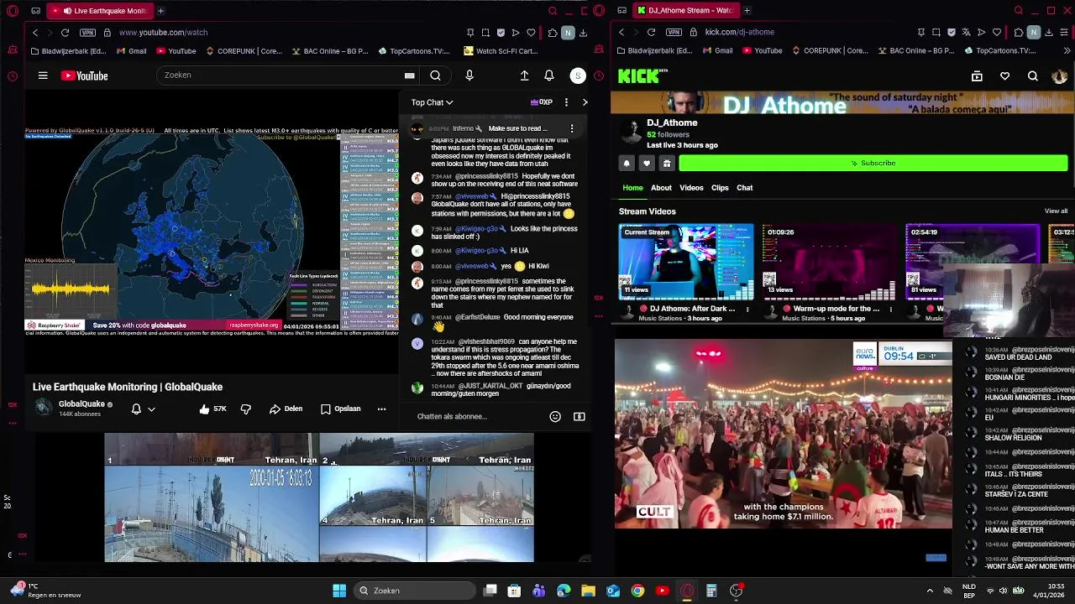Expand pinned Inferno message options
This screenshot has width=1075, height=604.
pyautogui.click(x=572, y=128)
